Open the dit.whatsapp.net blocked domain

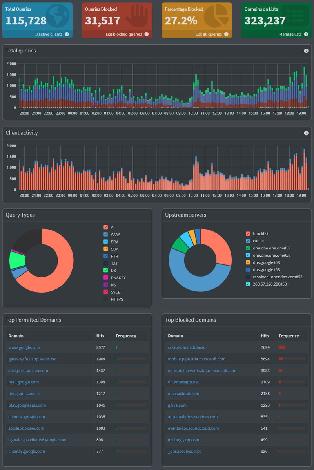[183, 382]
